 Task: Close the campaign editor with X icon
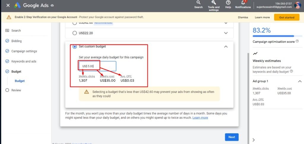[x=8, y=5]
